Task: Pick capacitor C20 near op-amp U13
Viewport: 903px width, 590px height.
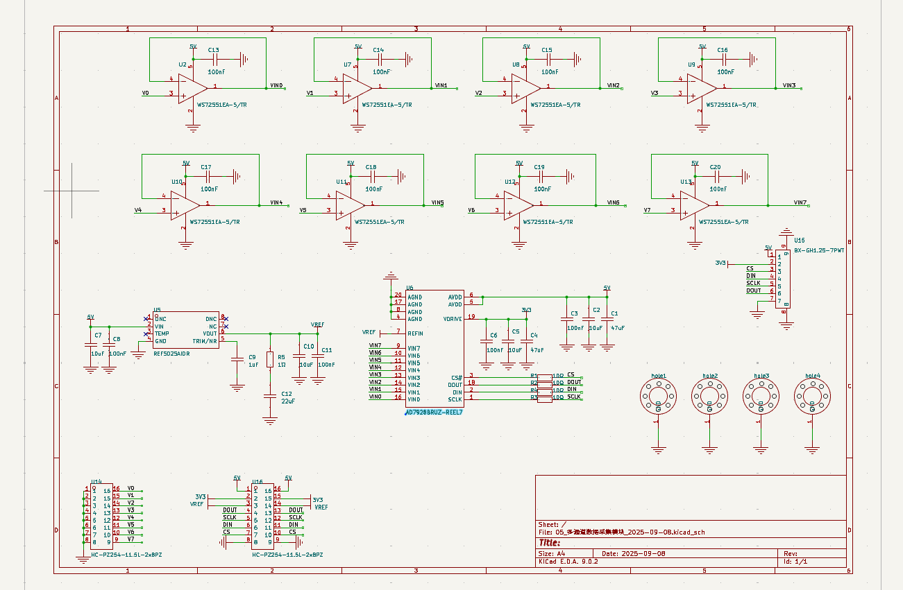Action: pos(718,177)
